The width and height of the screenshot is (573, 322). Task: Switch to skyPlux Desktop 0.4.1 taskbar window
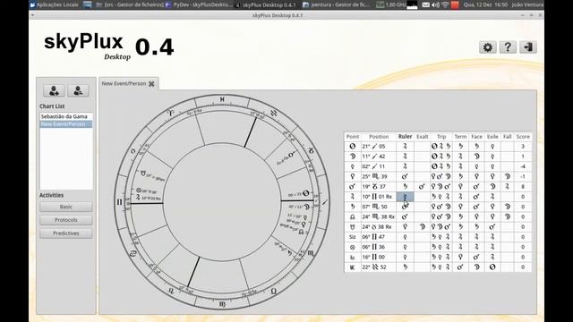pos(265,4)
